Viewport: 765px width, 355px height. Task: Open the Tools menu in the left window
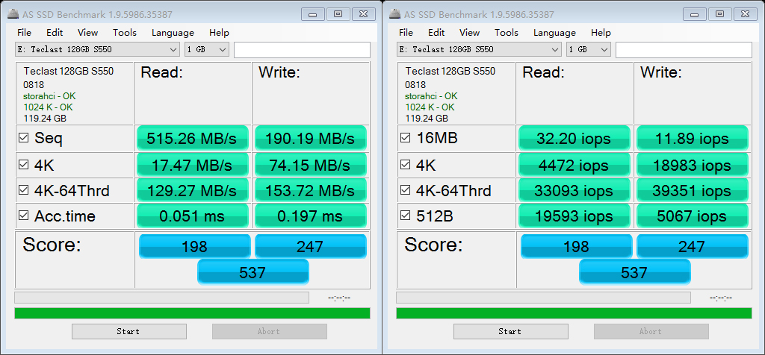click(125, 32)
